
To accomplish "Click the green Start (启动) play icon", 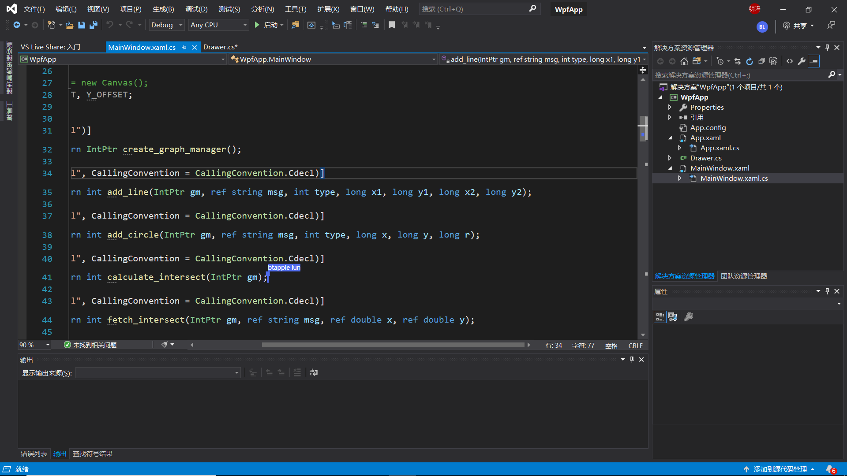I will [x=257, y=25].
